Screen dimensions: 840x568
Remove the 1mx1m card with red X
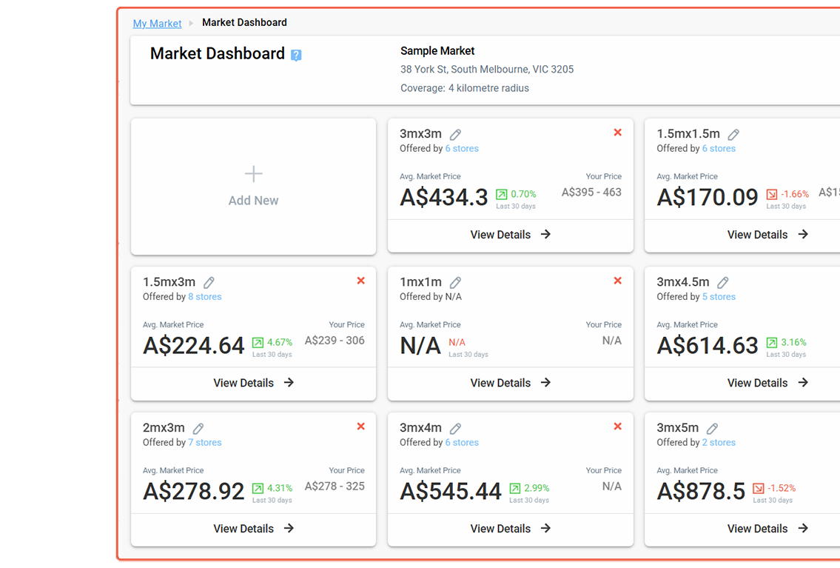618,281
